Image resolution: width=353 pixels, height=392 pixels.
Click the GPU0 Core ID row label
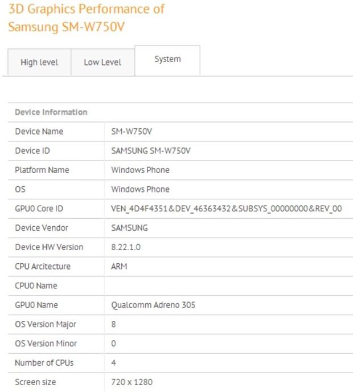click(x=39, y=209)
